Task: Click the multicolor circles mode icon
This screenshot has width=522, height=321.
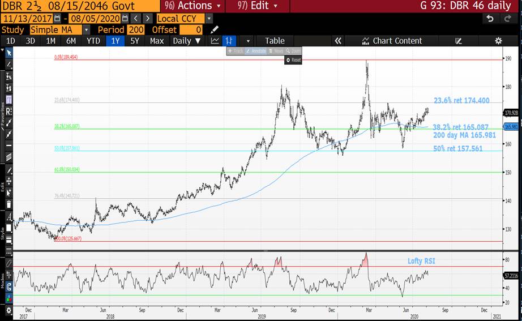Action: point(9,297)
